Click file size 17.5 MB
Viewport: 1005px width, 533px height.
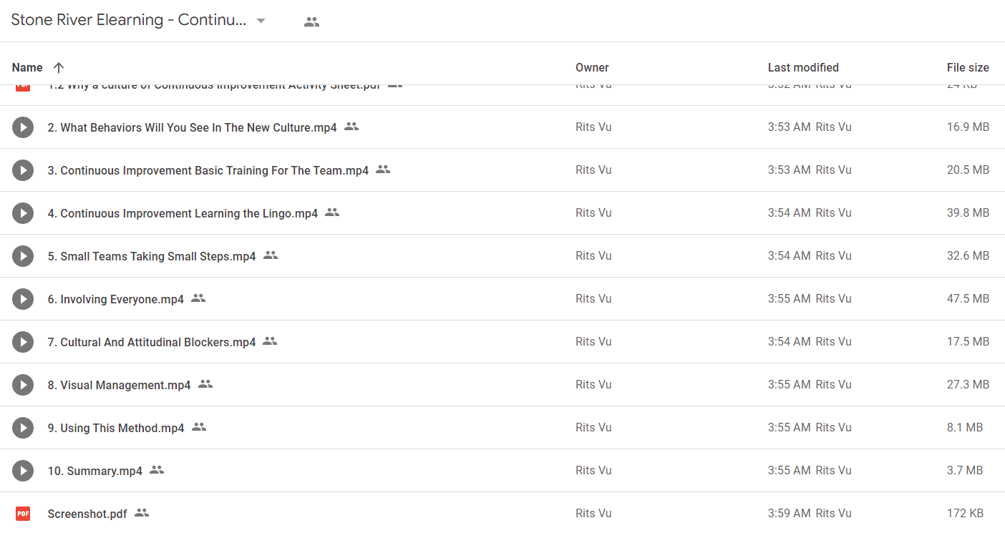coord(968,342)
